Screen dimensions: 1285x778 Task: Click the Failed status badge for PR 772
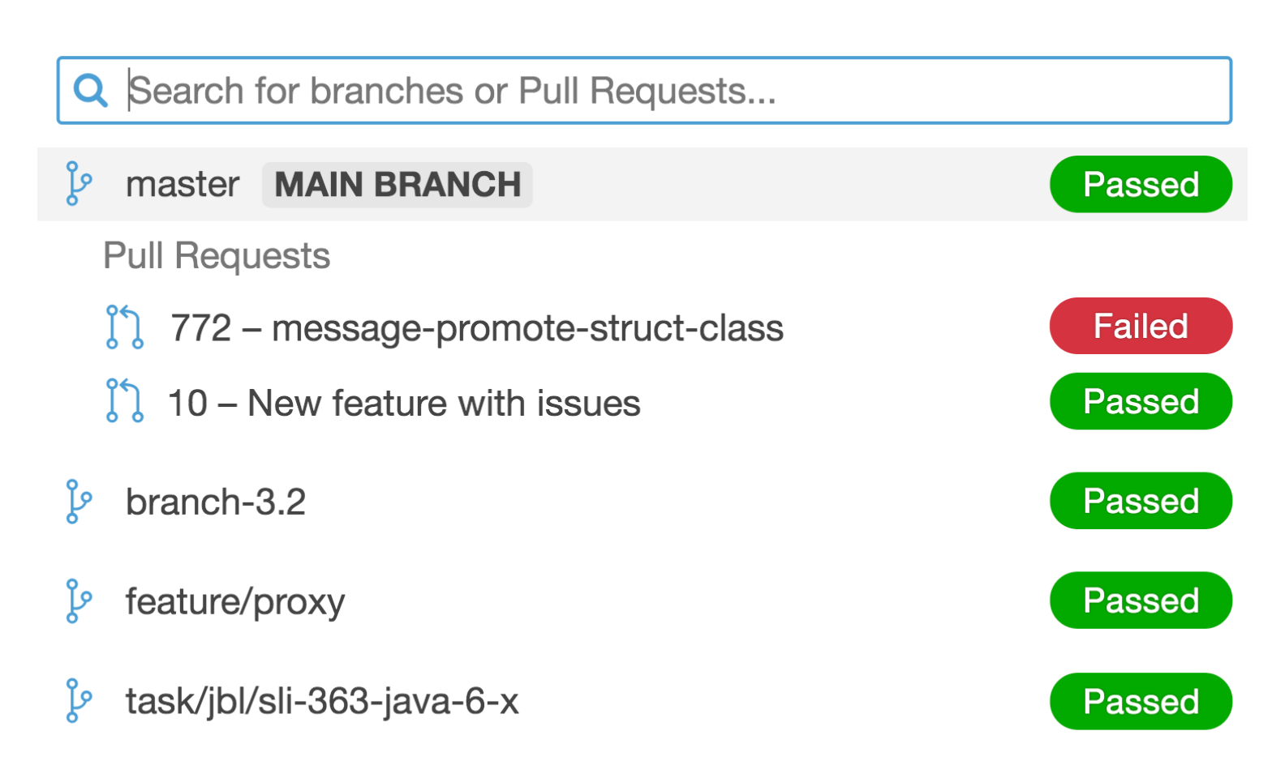tap(1141, 325)
